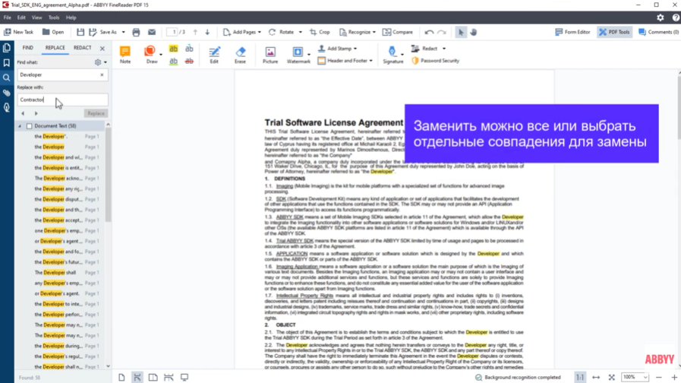Click the Compare button
The width and height of the screenshot is (681, 383).
click(397, 32)
